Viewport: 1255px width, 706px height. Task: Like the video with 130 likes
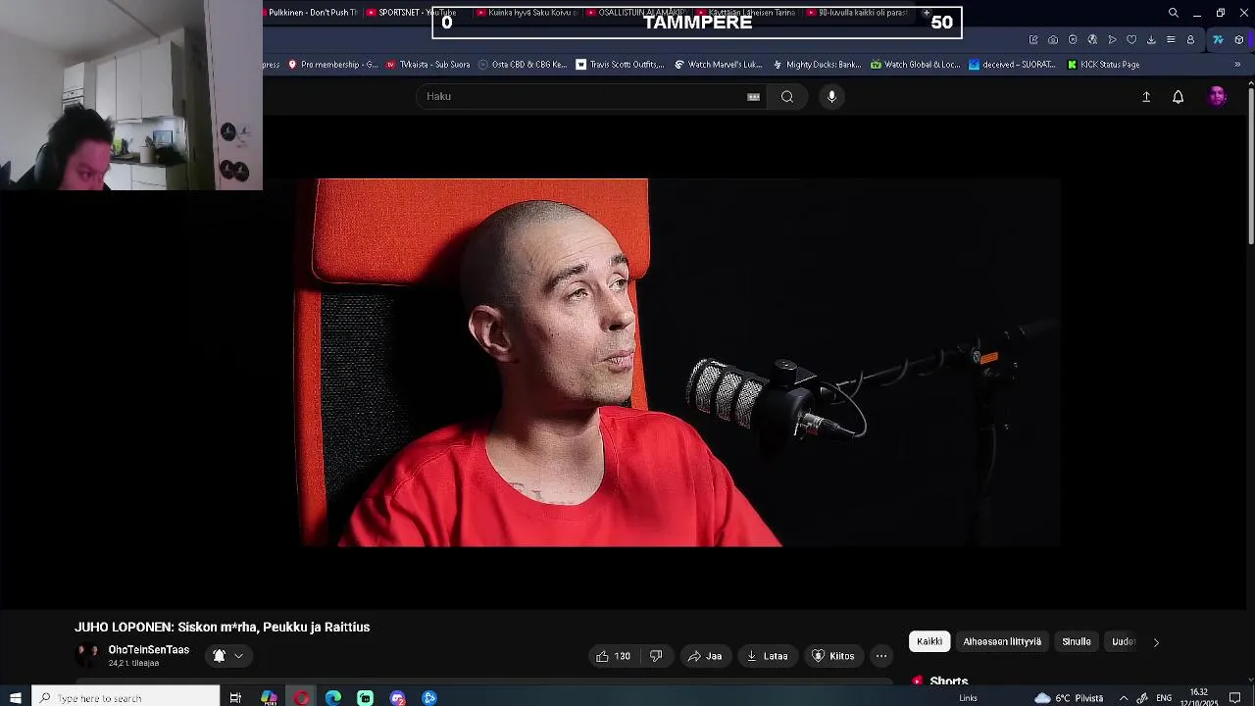(x=614, y=656)
